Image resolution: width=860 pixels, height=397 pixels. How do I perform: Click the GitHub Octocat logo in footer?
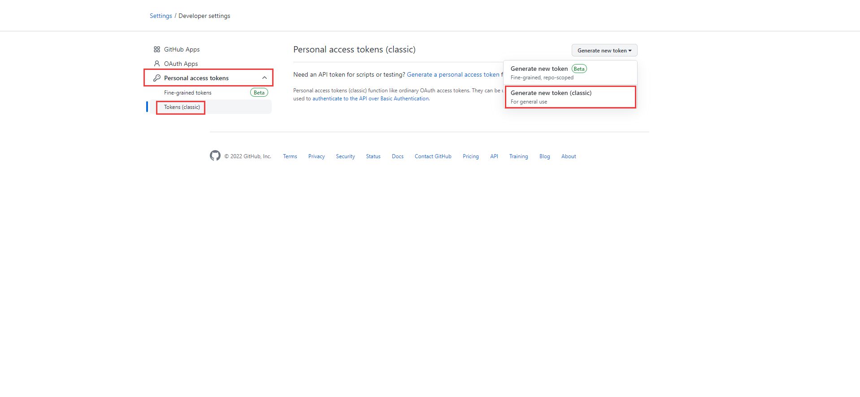[215, 155]
